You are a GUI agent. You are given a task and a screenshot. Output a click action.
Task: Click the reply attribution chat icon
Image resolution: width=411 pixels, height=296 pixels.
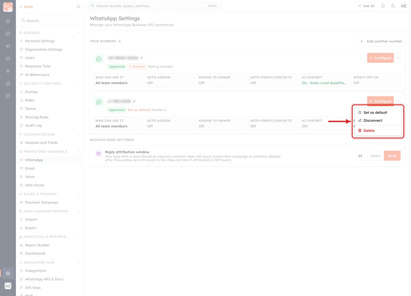click(99, 154)
